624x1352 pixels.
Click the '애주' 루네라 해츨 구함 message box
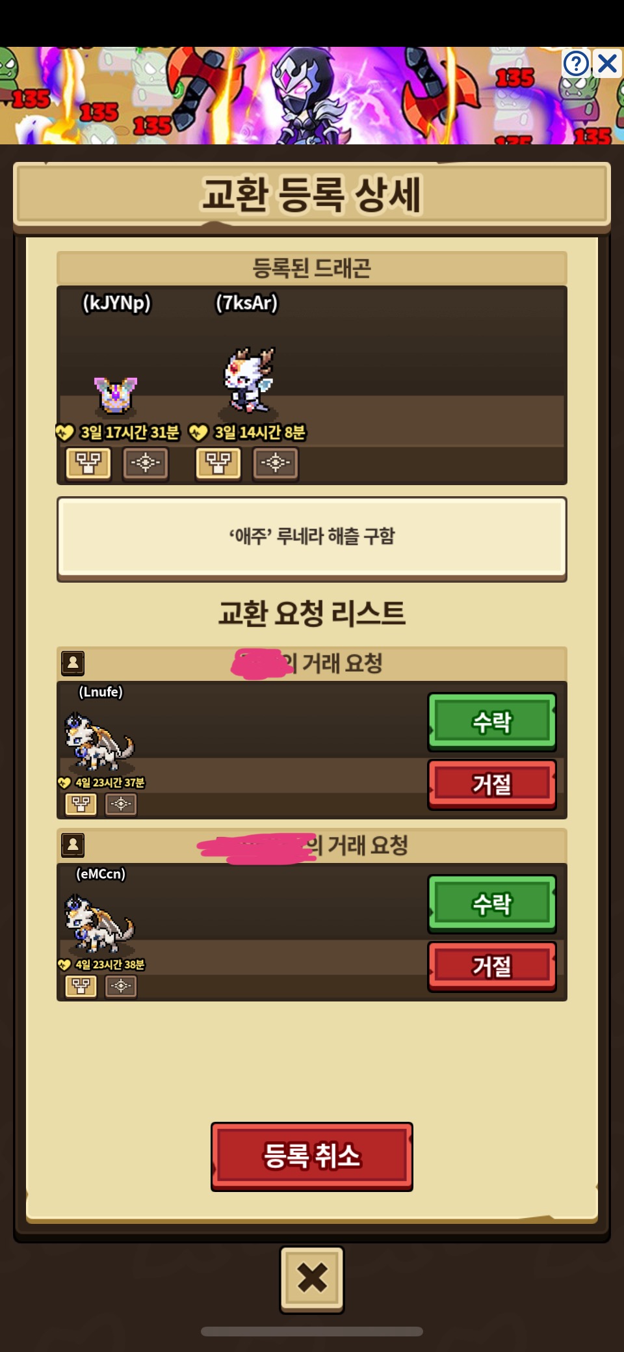coord(312,538)
